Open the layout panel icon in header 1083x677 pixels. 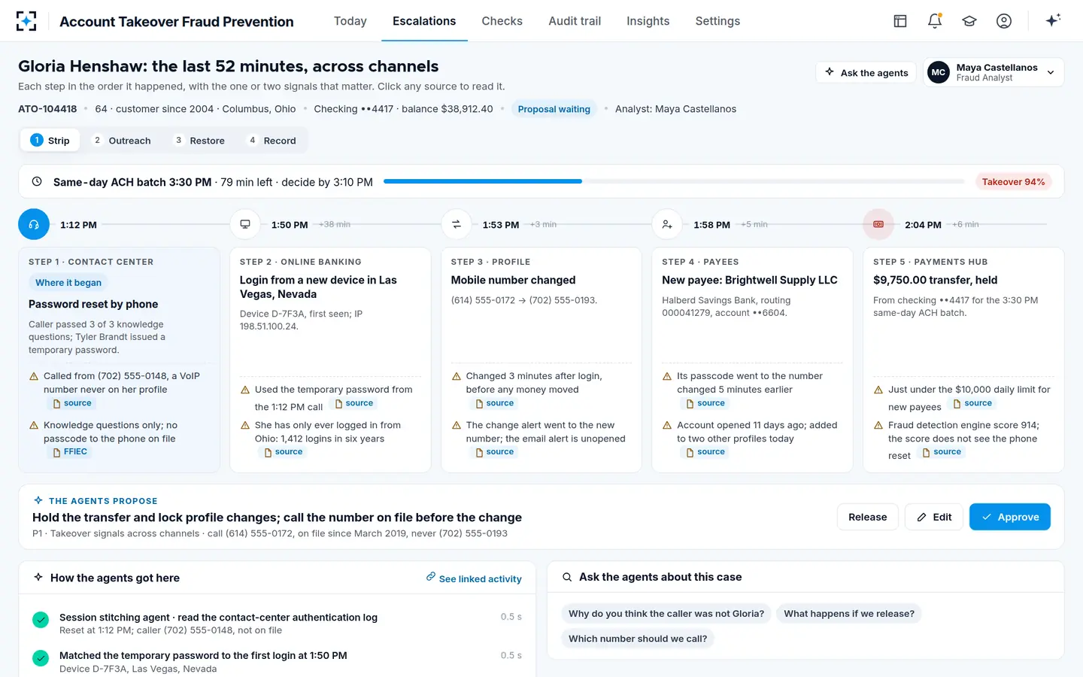pyautogui.click(x=899, y=21)
